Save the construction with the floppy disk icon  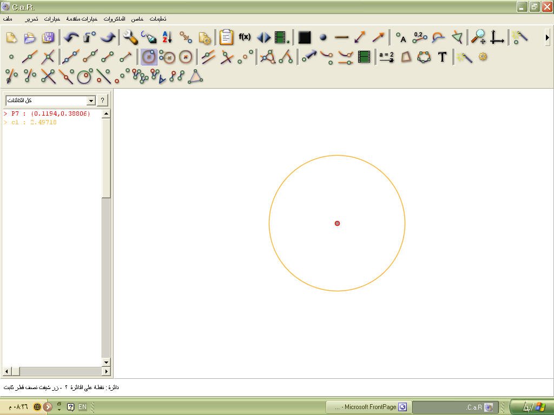(48, 37)
